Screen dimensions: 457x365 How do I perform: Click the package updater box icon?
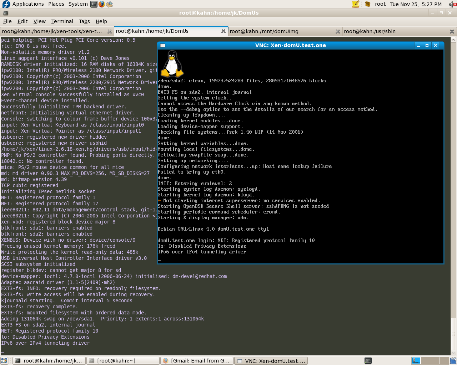point(367,4)
